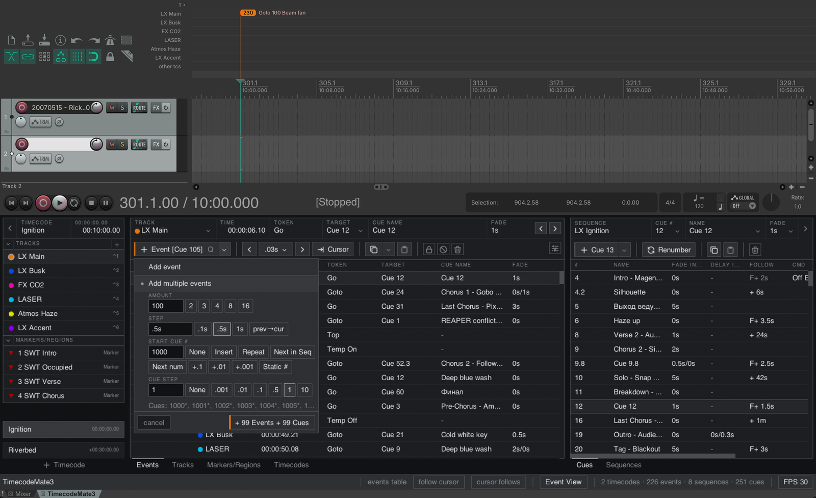
Task: Open the Sequences tab
Action: click(624, 465)
